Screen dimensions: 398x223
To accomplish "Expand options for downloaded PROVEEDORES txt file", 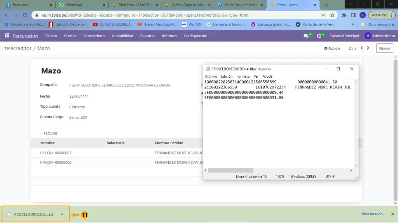I will [62, 214].
